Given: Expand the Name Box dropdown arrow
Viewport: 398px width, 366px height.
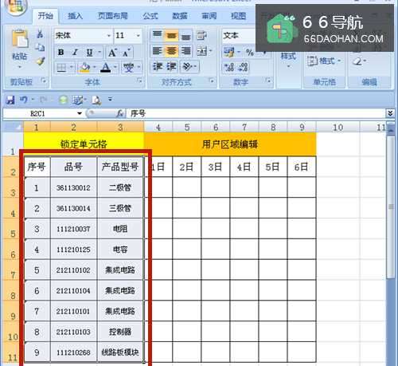Looking at the screenshot, I should pyautogui.click(x=80, y=113).
